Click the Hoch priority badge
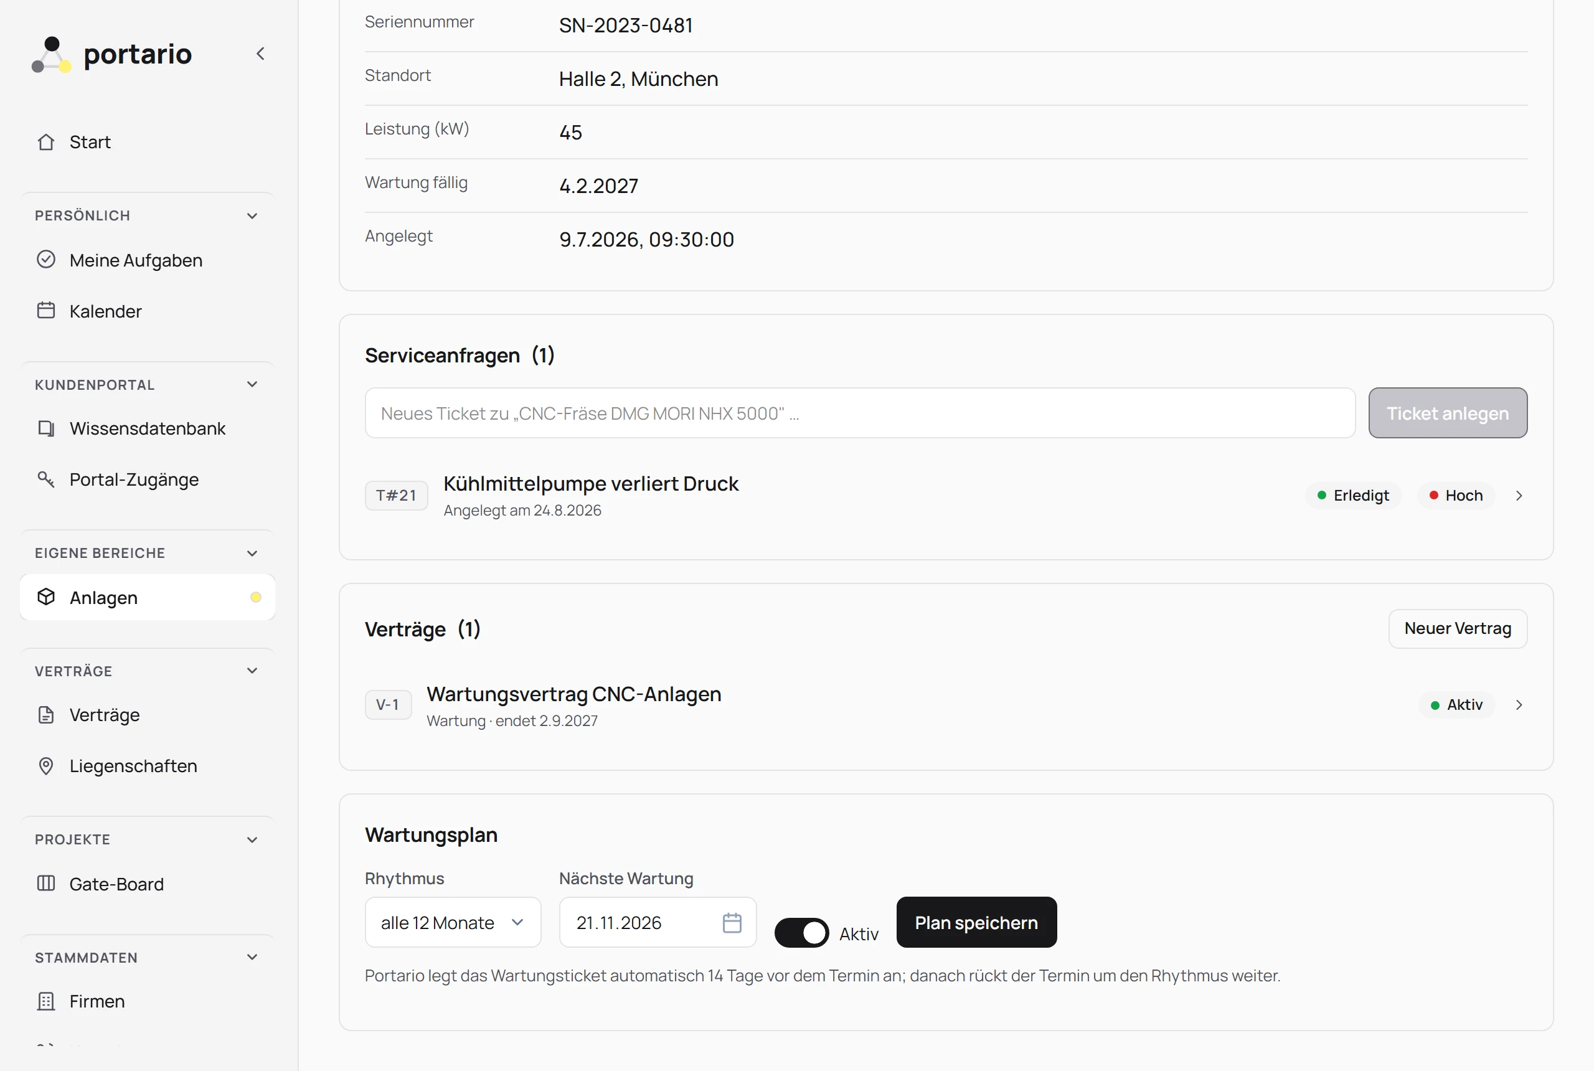Viewport: 1594px width, 1071px height. click(1455, 495)
